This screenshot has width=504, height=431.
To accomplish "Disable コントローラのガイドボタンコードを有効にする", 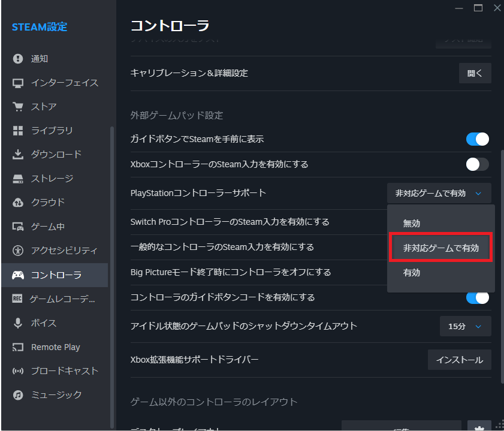I will point(477,297).
